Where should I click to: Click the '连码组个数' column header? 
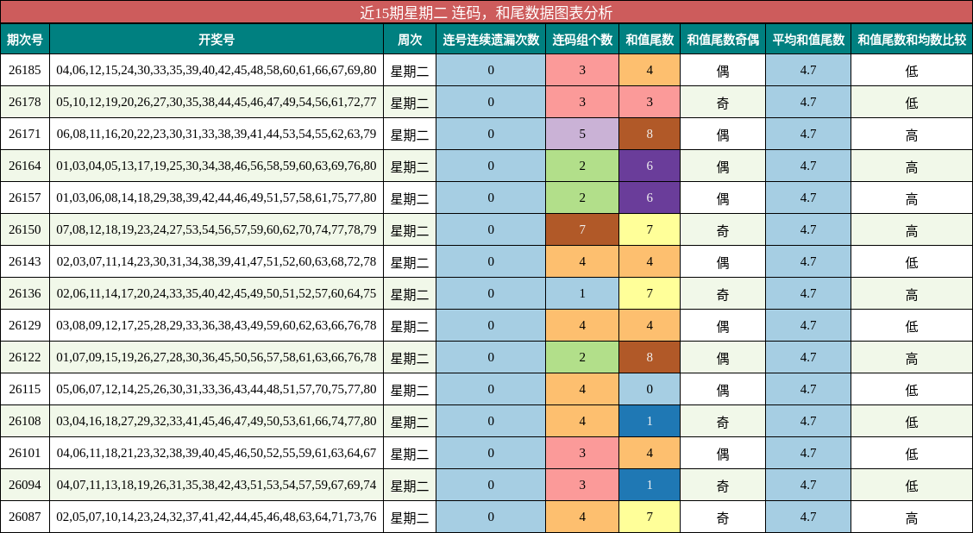tap(582, 40)
